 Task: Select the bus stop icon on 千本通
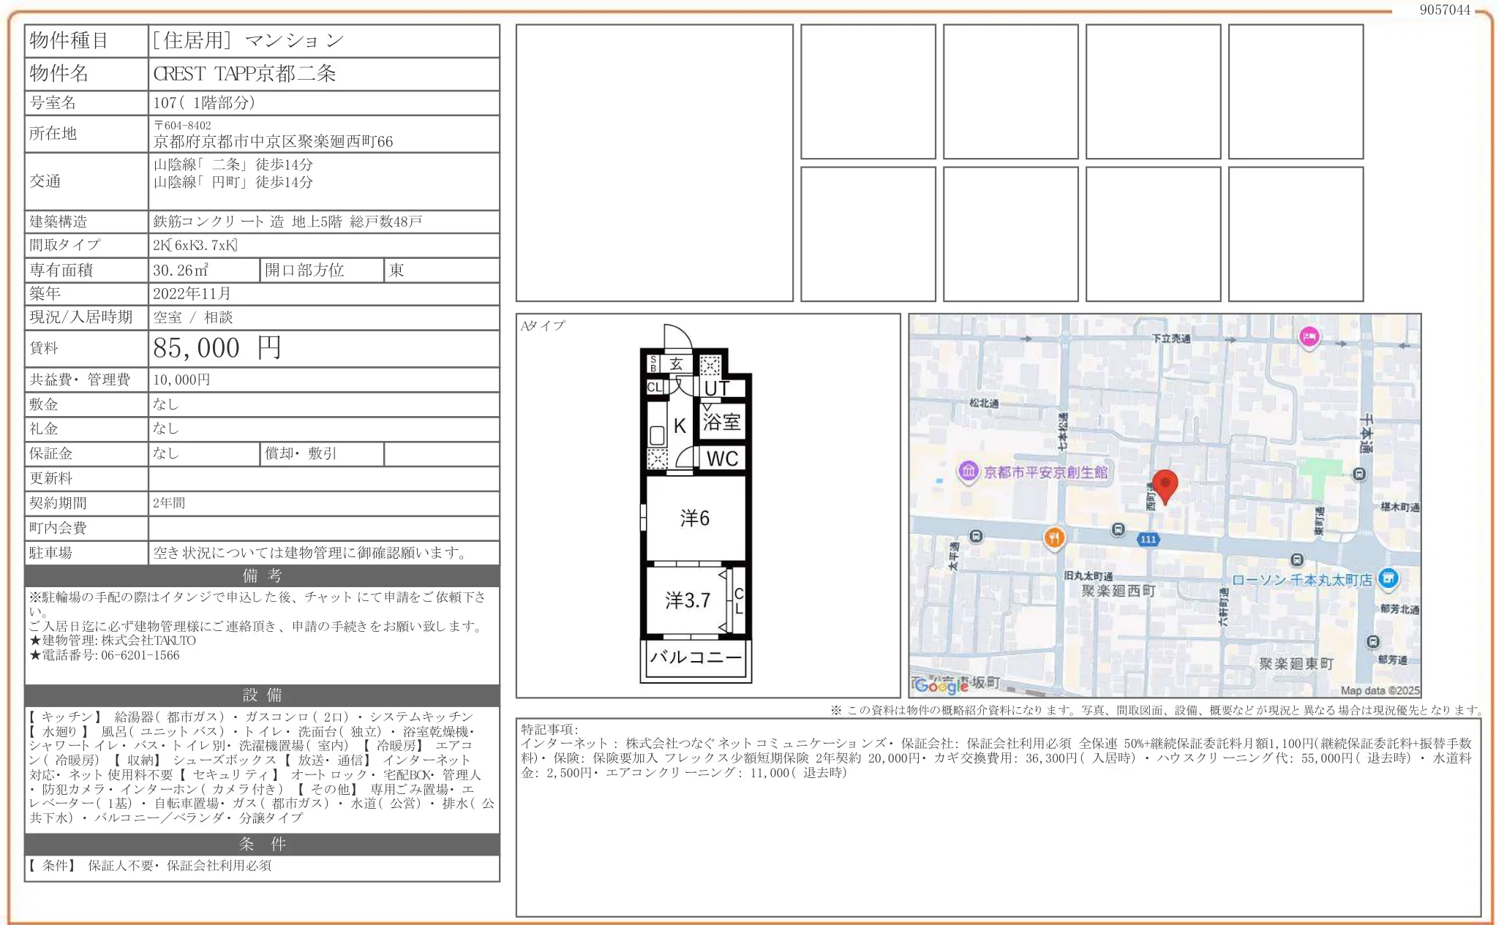pos(1360,473)
